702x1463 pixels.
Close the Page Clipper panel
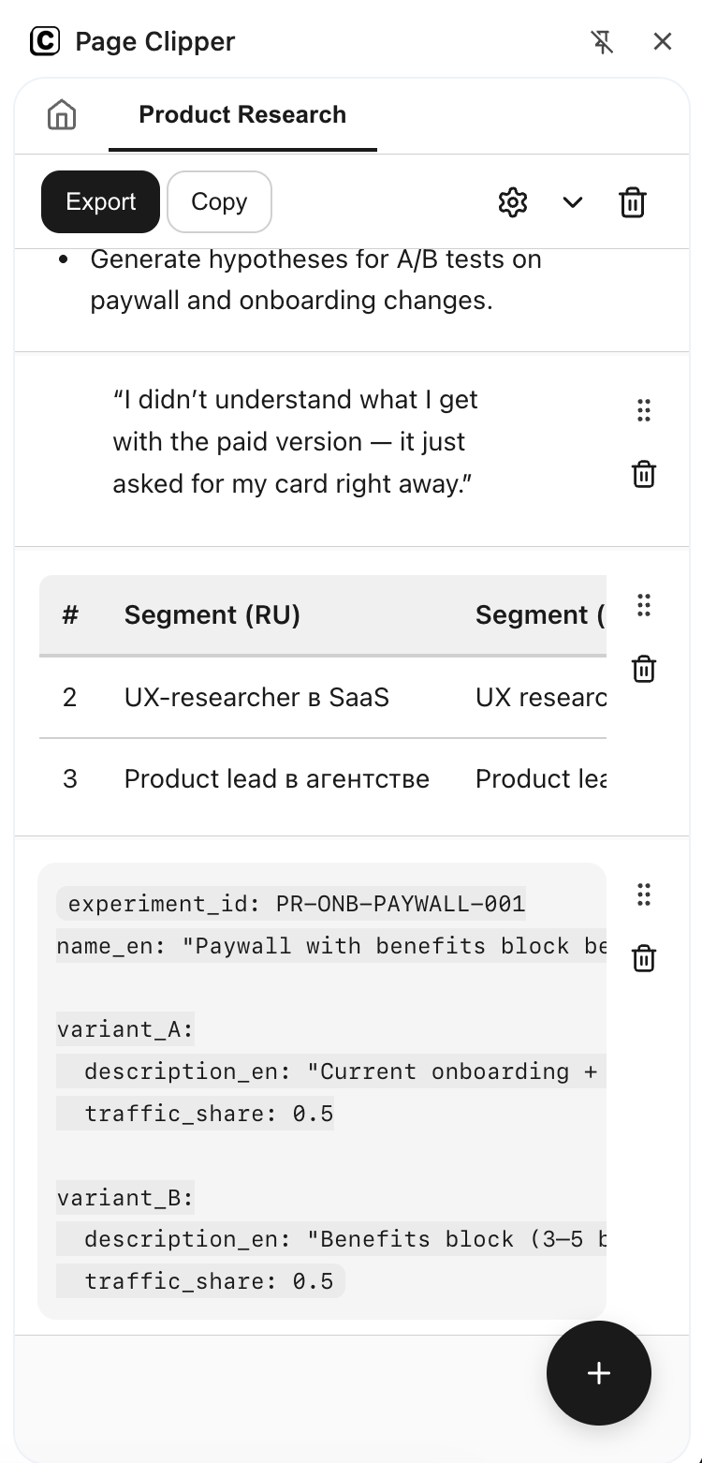663,41
